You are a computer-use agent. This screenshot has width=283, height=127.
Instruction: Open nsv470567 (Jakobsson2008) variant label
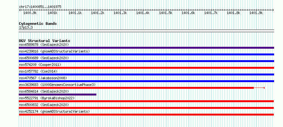click(43, 78)
